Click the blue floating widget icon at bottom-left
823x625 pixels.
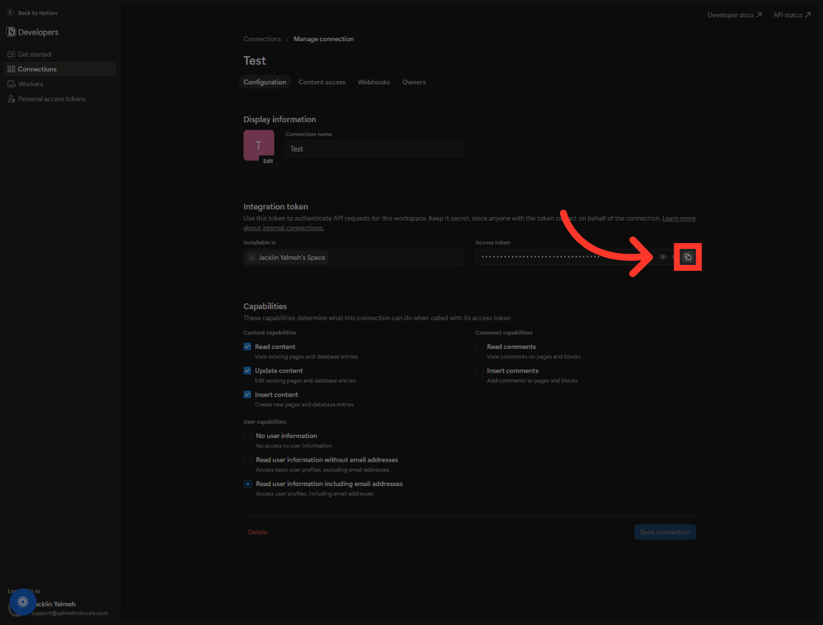23,602
